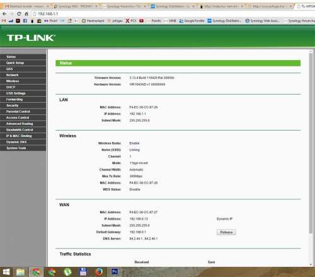
Task: Open the Access Control menu item
Action: coord(23,117)
